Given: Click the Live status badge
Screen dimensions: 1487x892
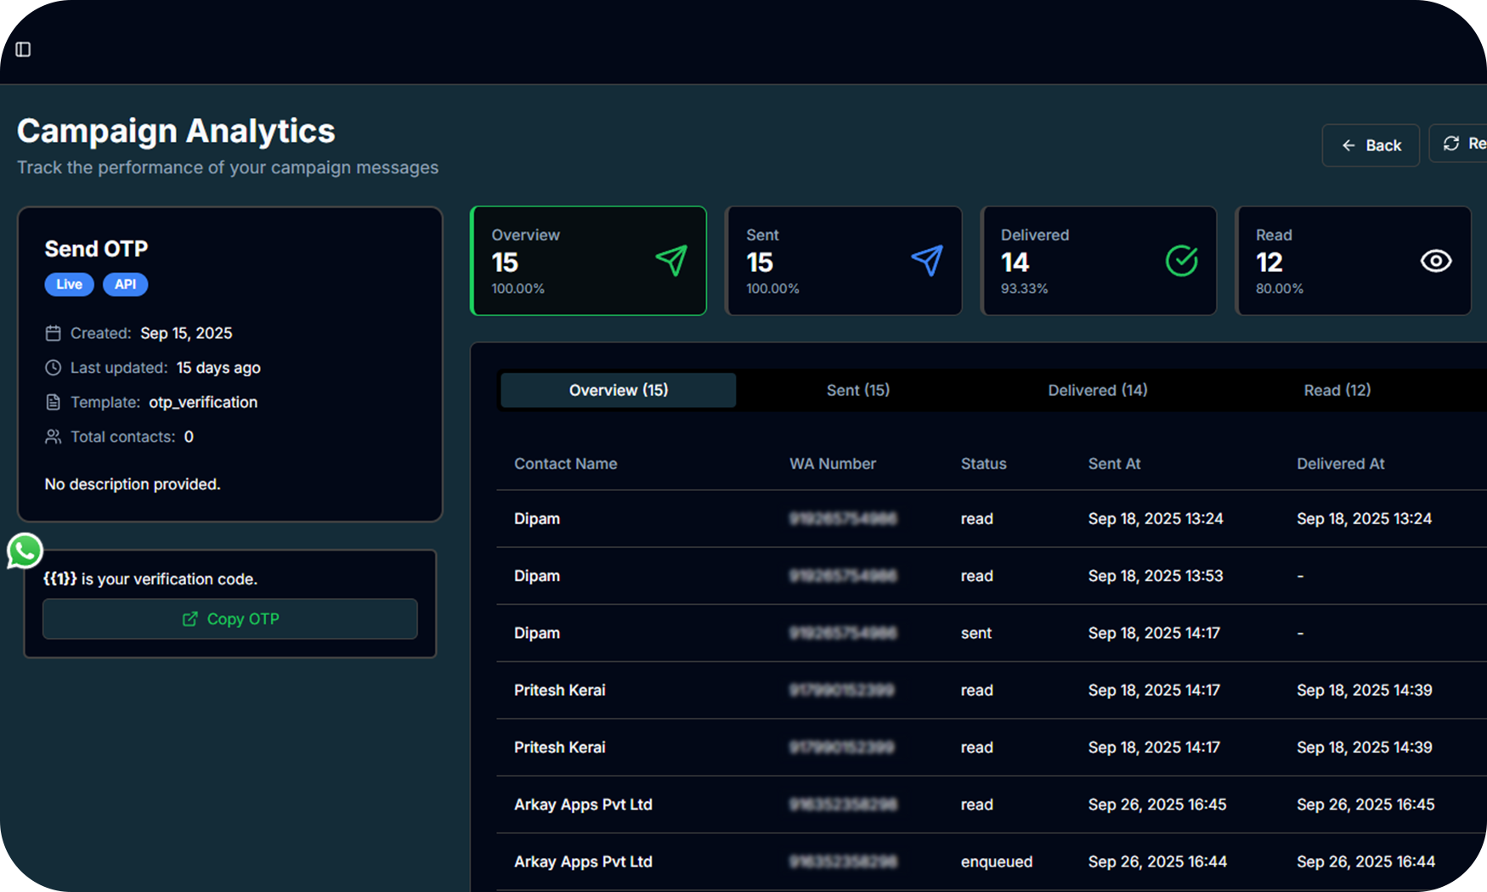Looking at the screenshot, I should pyautogui.click(x=69, y=285).
